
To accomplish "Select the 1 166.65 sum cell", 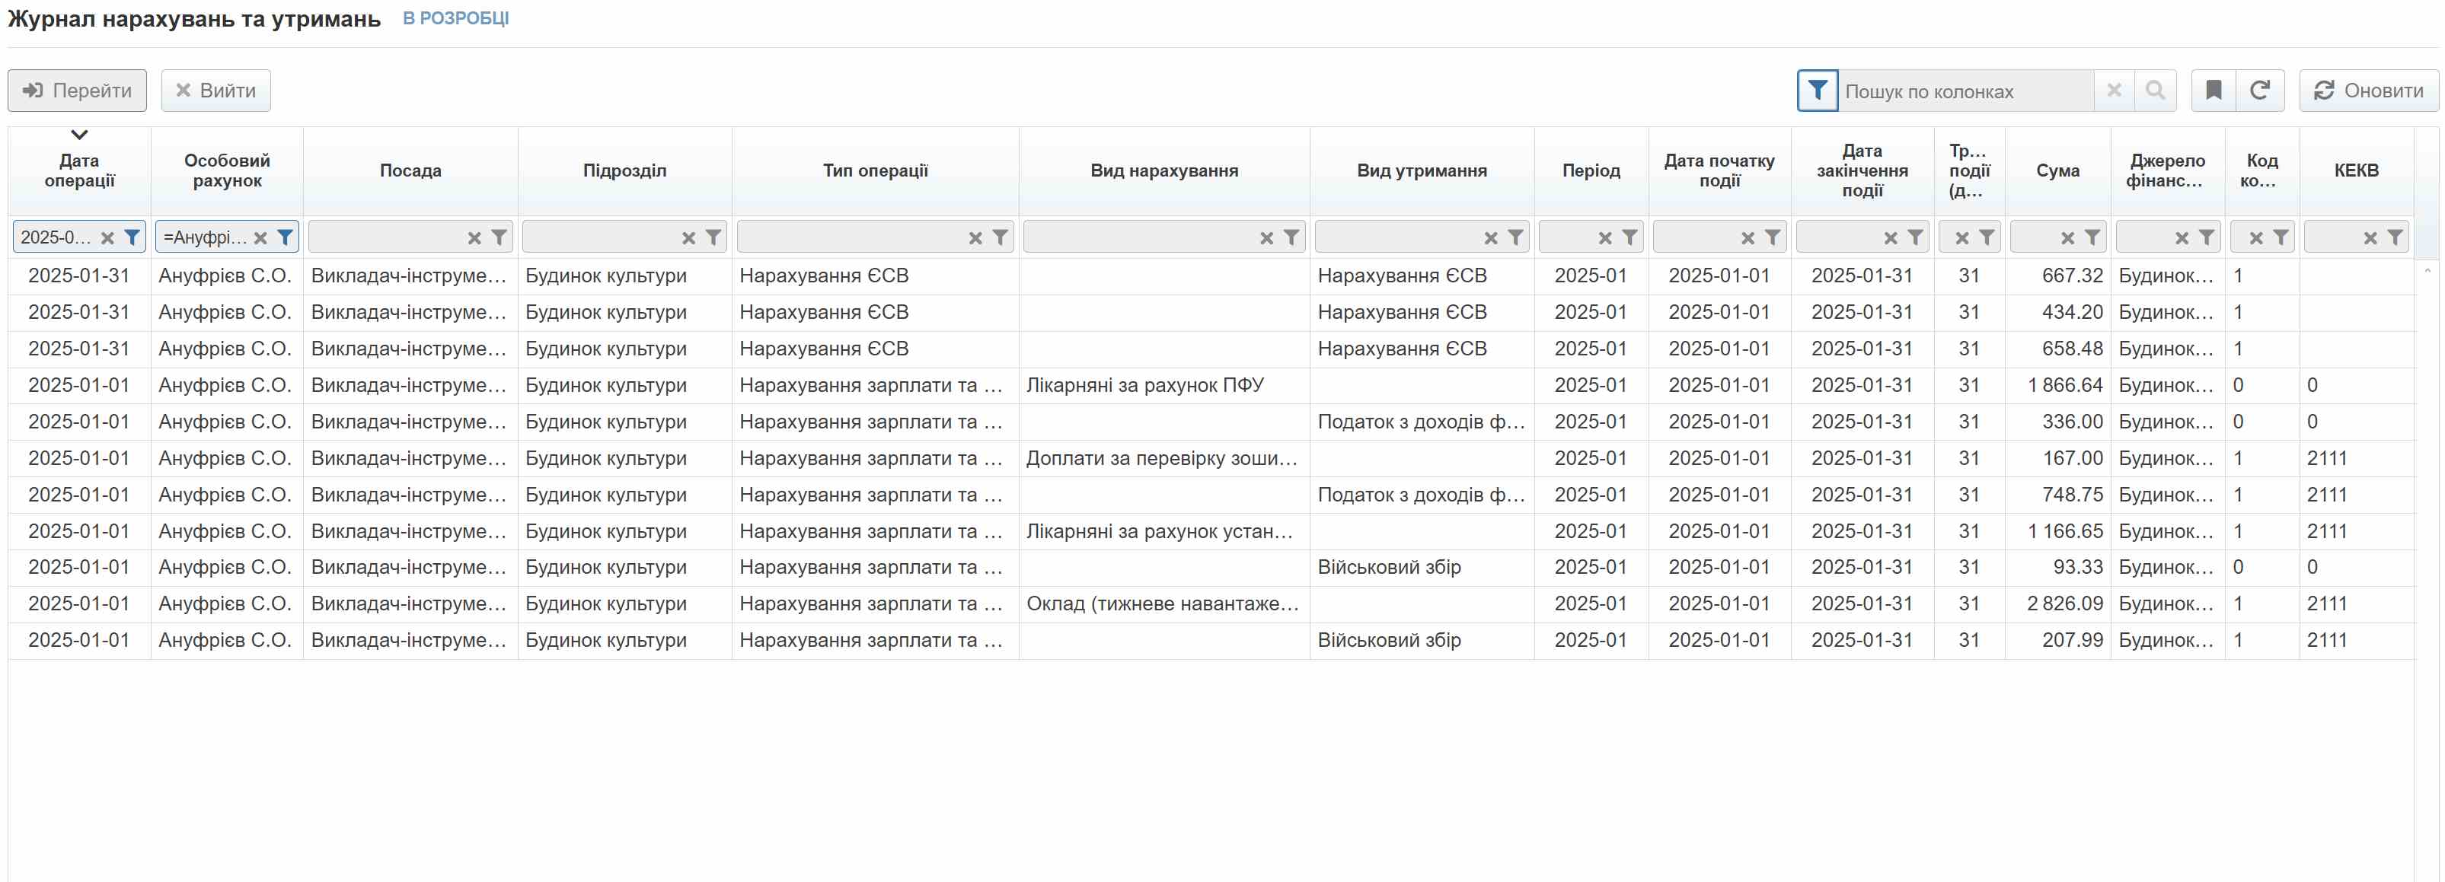I will tap(2057, 531).
